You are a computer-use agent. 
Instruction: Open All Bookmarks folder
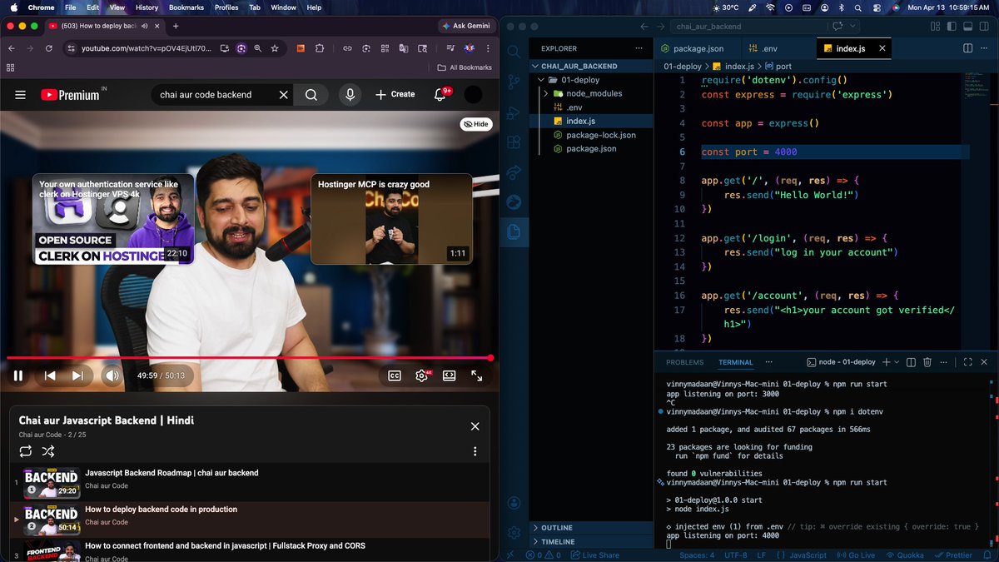(x=465, y=67)
